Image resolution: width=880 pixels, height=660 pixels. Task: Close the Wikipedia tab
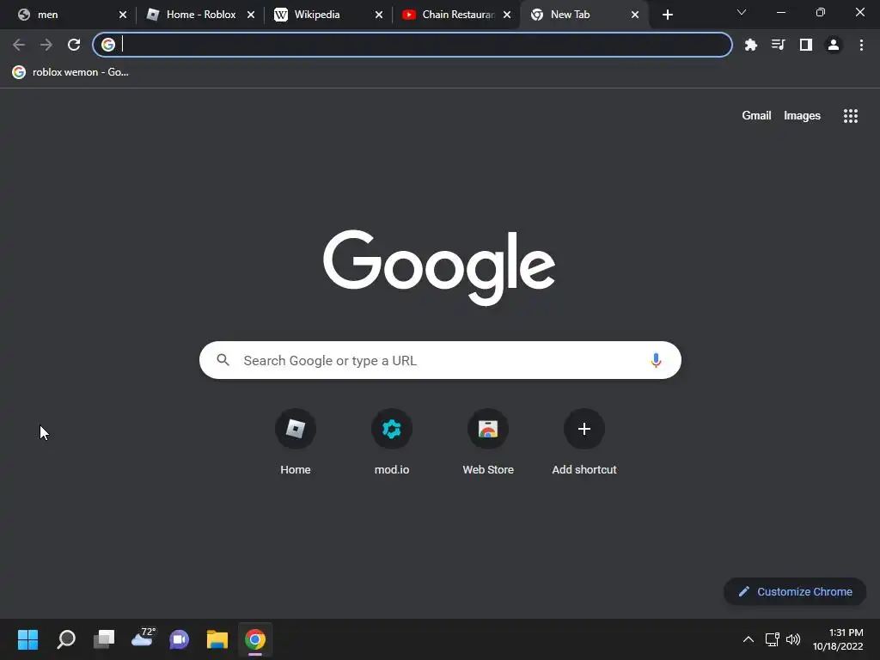(x=379, y=15)
